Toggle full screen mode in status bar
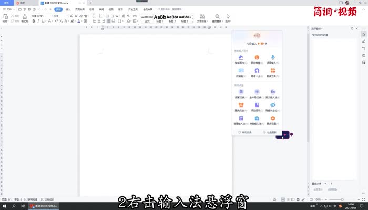The height and width of the screenshot is (210, 368). pyautogui.click(x=364, y=199)
